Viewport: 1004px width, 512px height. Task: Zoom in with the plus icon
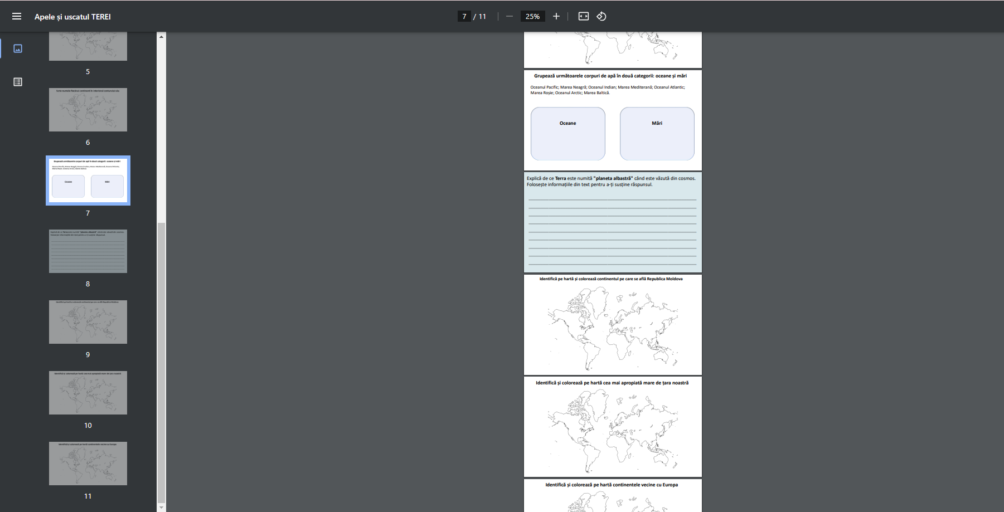point(556,17)
